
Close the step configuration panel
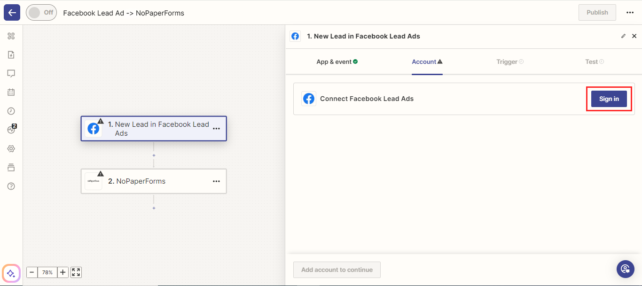click(634, 36)
